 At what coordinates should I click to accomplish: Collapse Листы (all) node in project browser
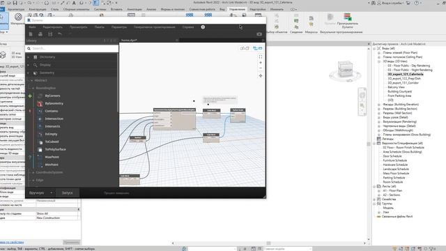click(x=375, y=186)
